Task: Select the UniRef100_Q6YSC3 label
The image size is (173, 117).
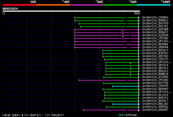Action: coord(155,68)
